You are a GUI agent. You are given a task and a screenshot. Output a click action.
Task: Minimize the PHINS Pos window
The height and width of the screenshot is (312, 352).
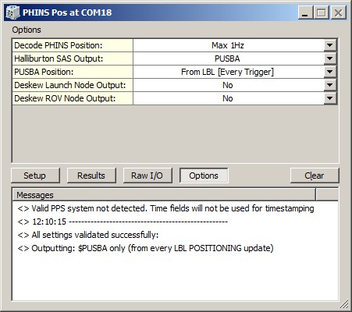coord(305,12)
